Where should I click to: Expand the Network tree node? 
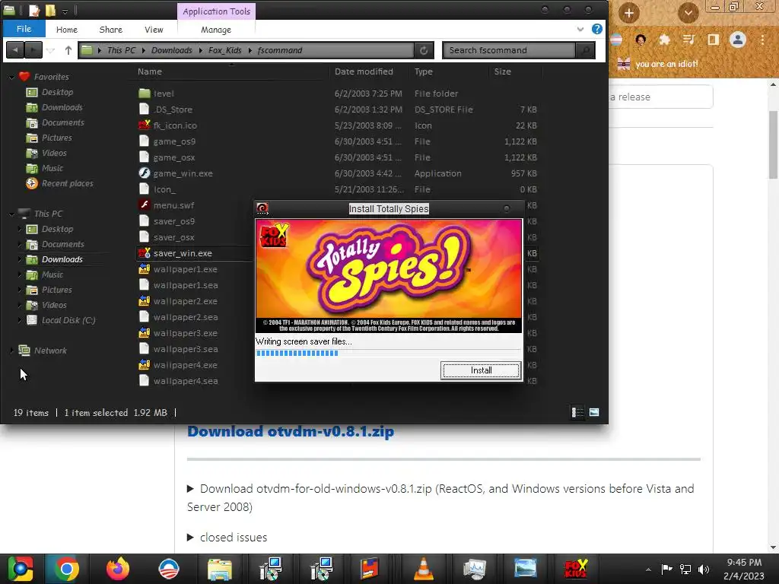[x=11, y=351]
